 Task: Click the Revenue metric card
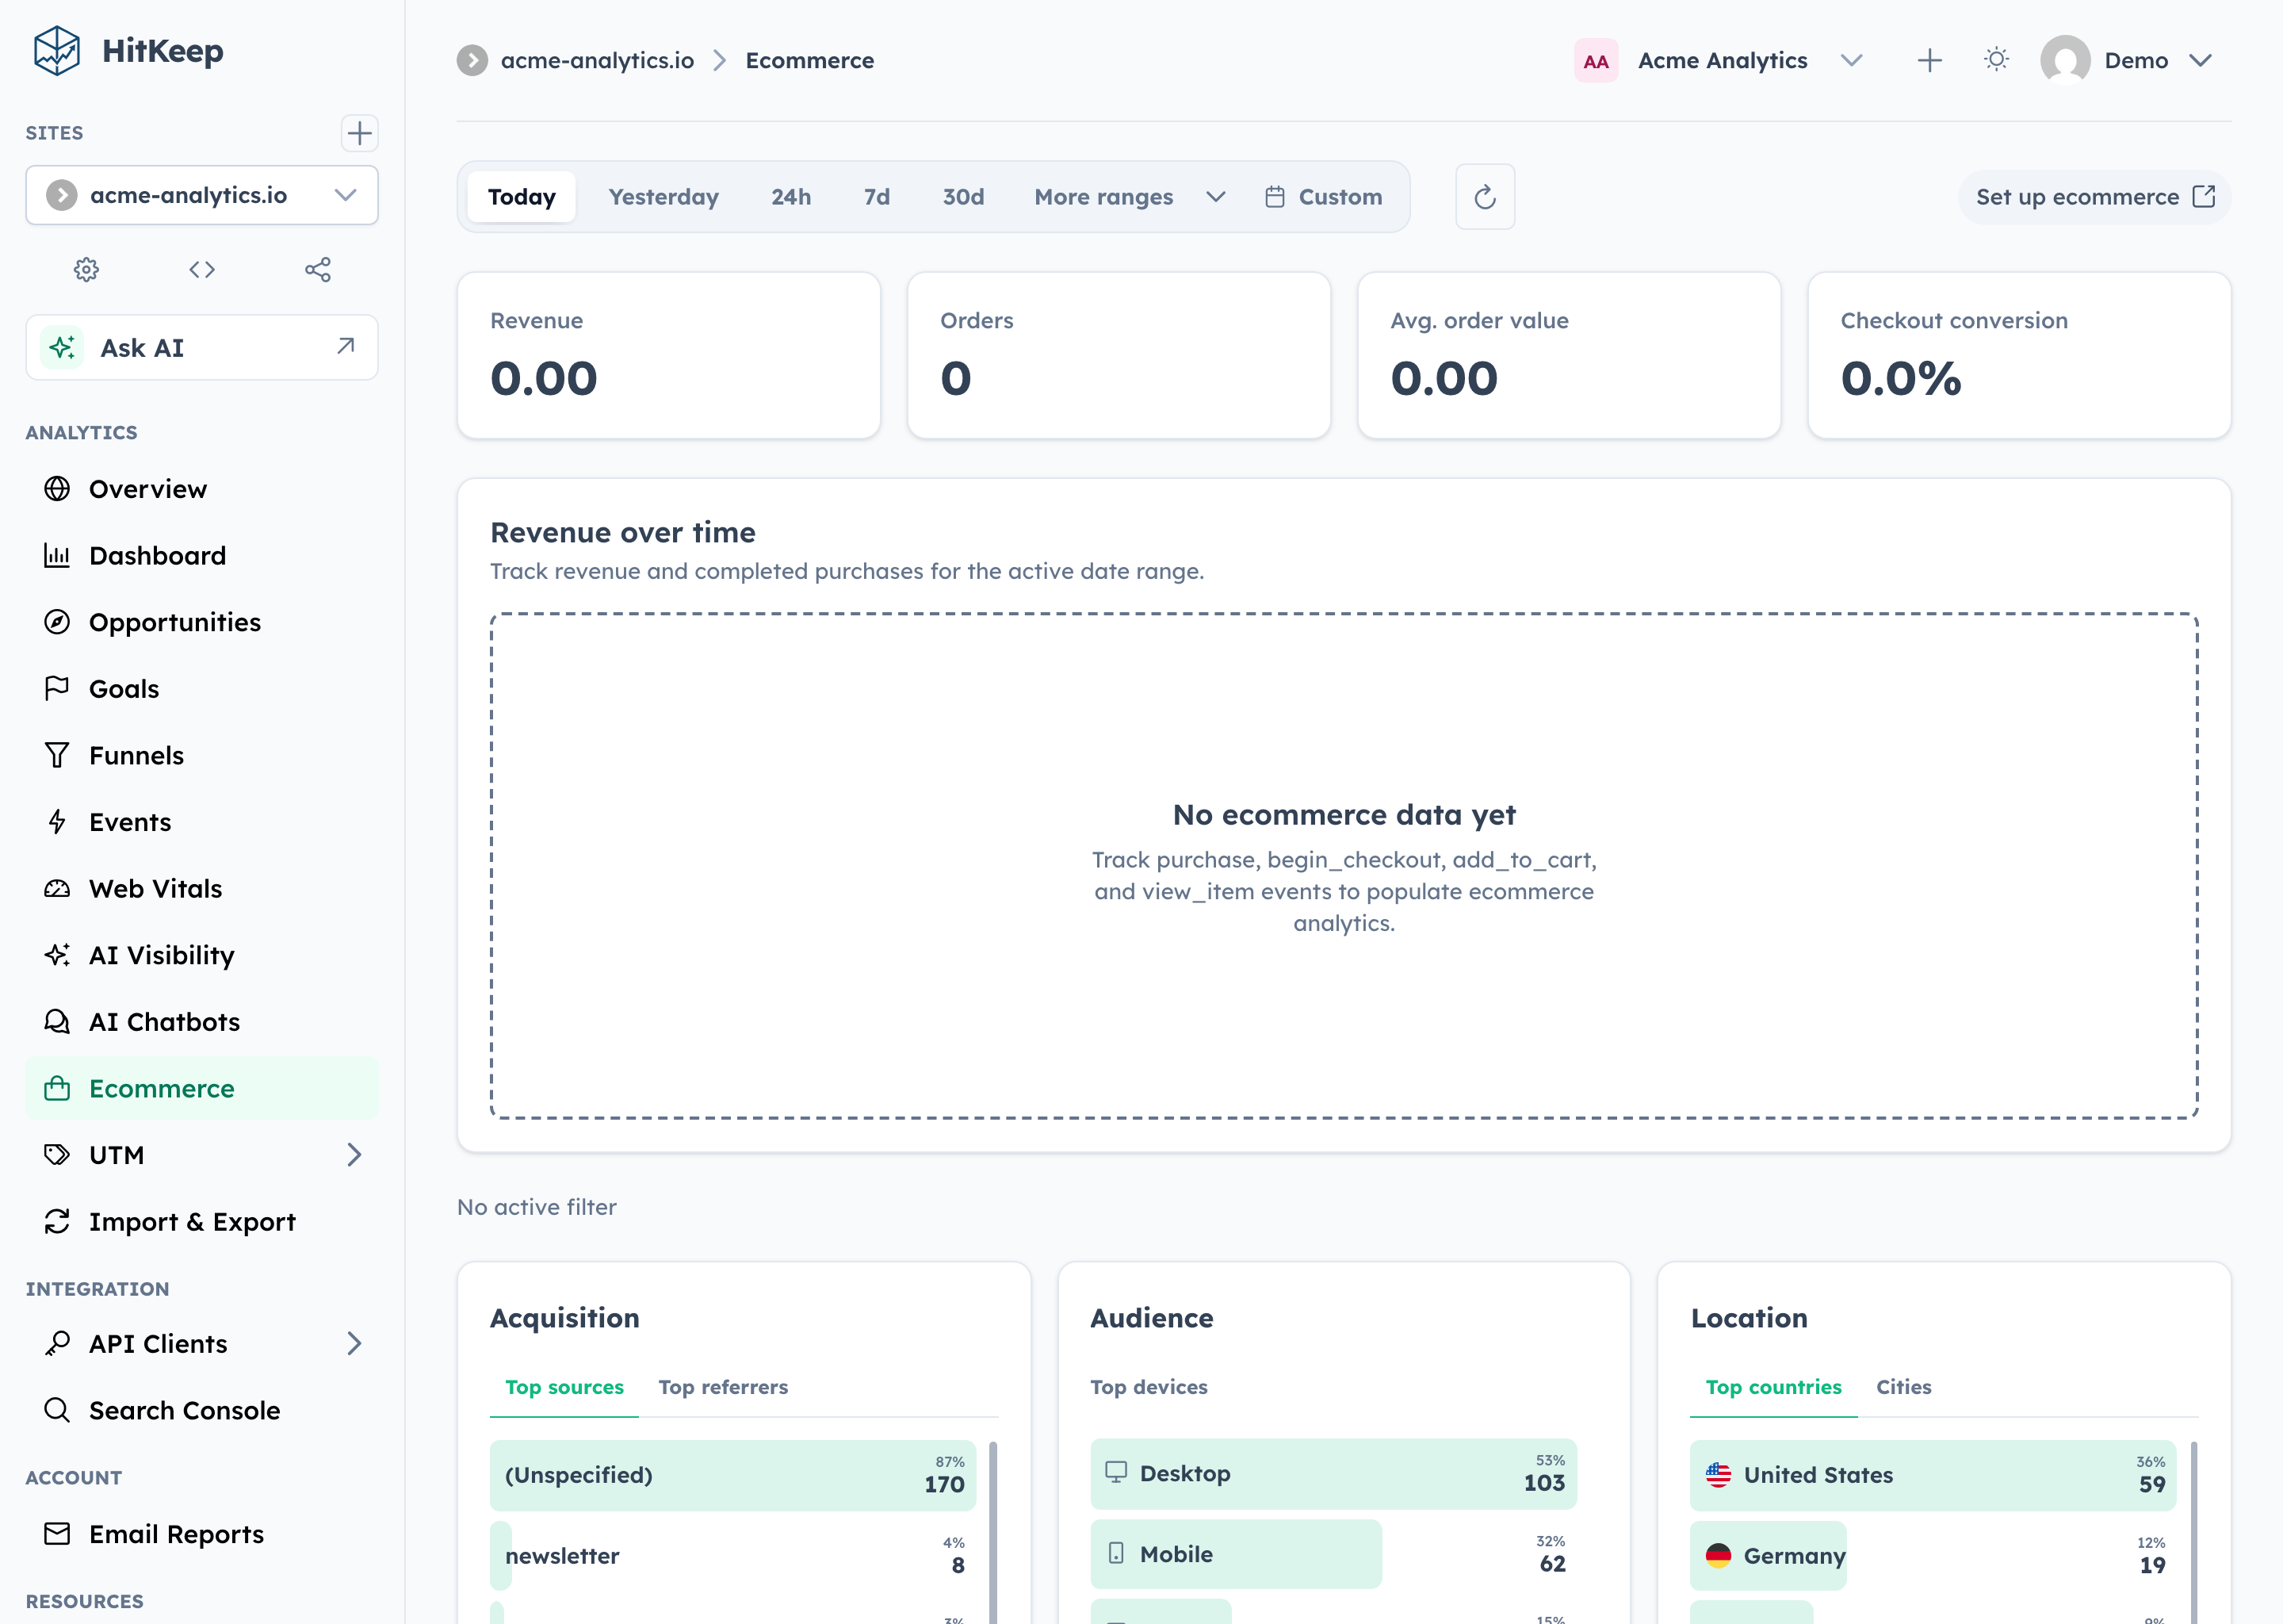point(669,355)
